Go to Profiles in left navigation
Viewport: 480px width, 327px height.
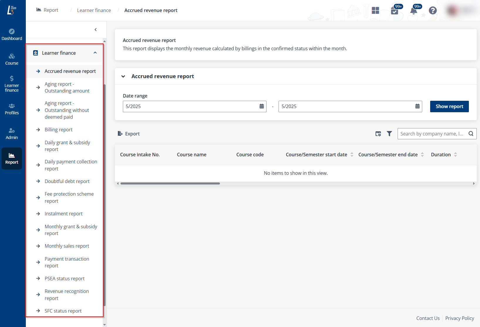[x=12, y=109]
